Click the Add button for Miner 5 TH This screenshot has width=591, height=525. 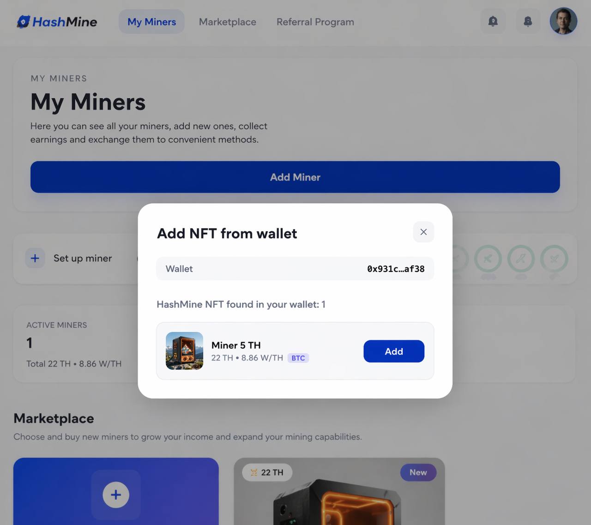click(x=394, y=351)
